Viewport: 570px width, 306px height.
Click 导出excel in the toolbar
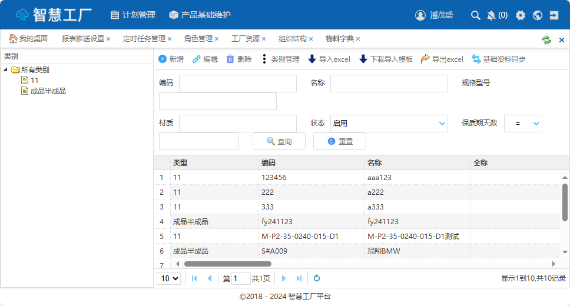point(442,59)
